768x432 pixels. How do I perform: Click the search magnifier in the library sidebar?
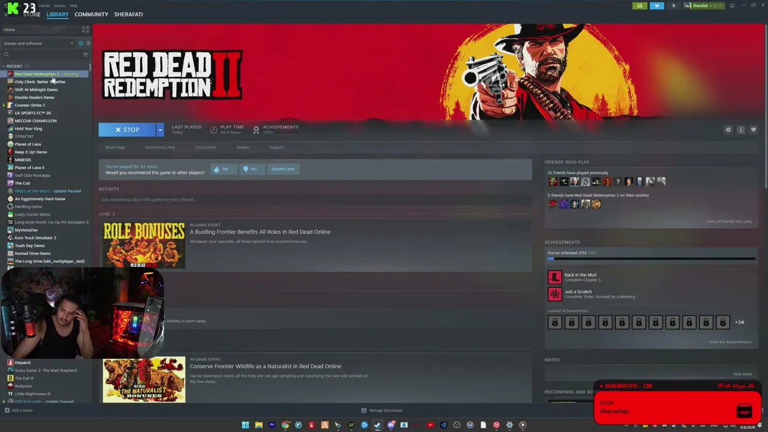[x=7, y=55]
